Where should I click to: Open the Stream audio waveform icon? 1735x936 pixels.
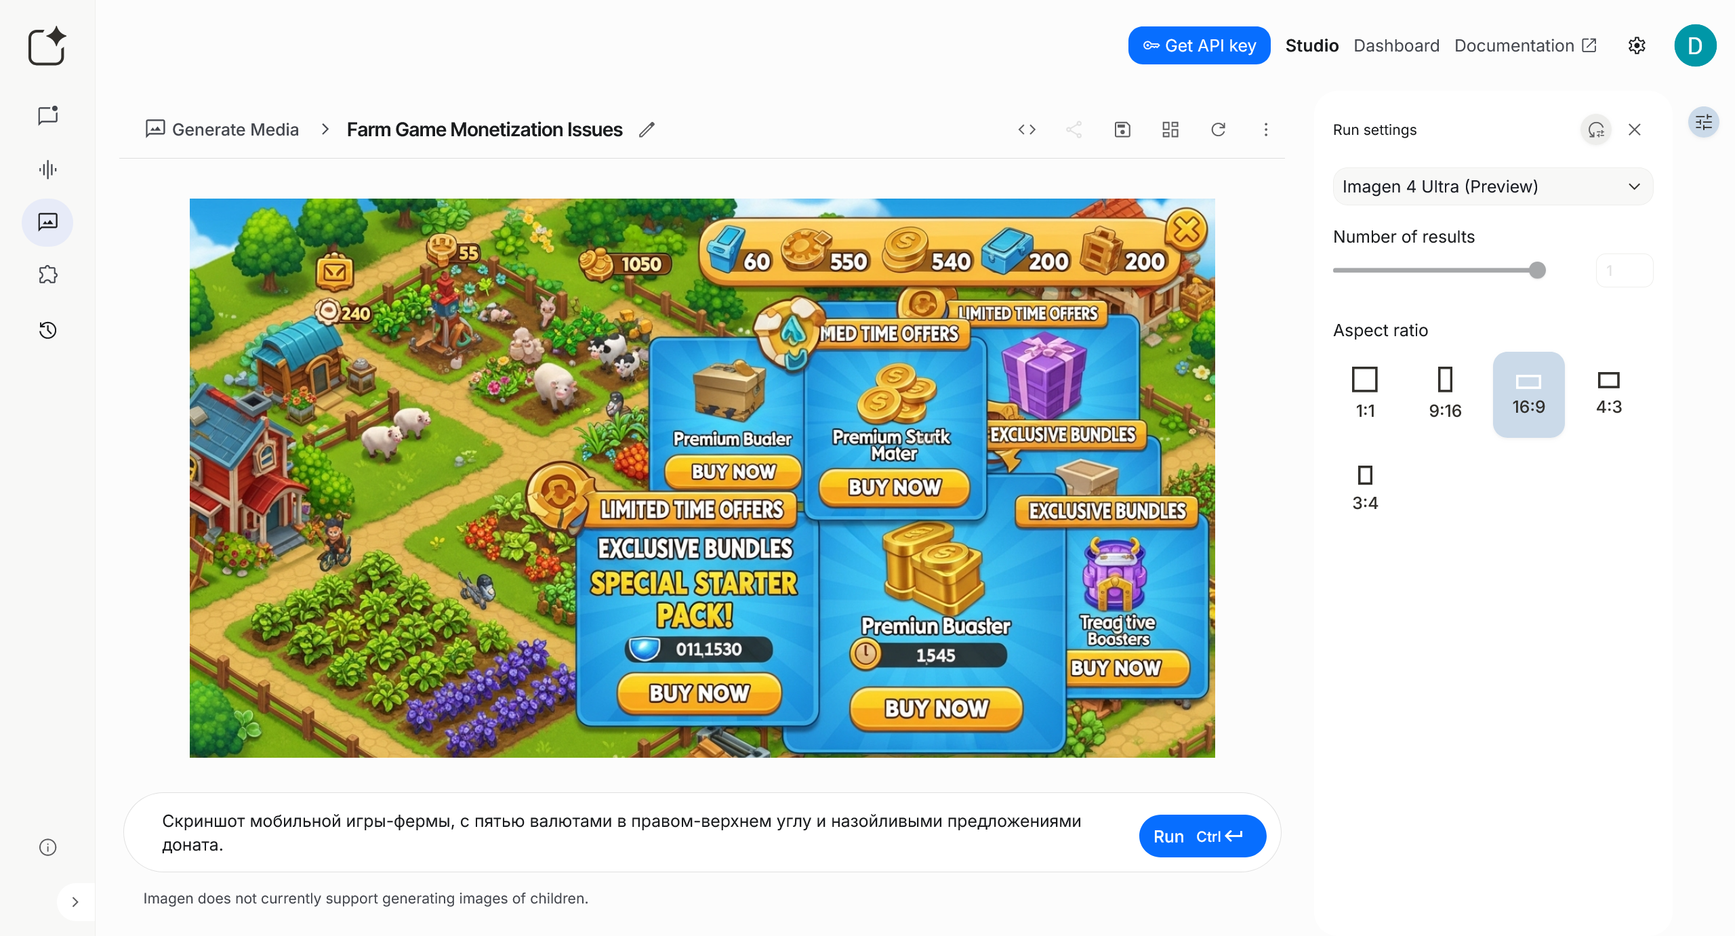coord(47,169)
